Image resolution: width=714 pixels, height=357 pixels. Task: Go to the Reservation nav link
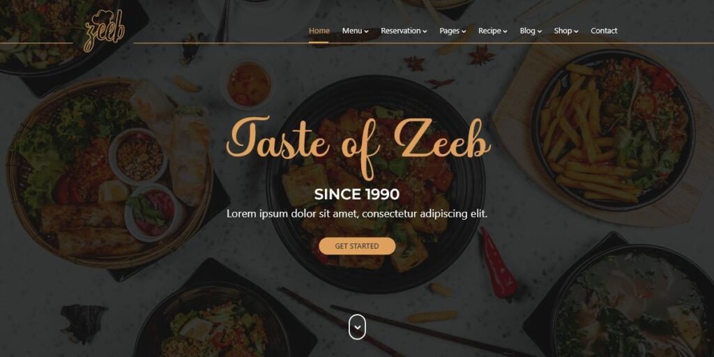tap(401, 31)
